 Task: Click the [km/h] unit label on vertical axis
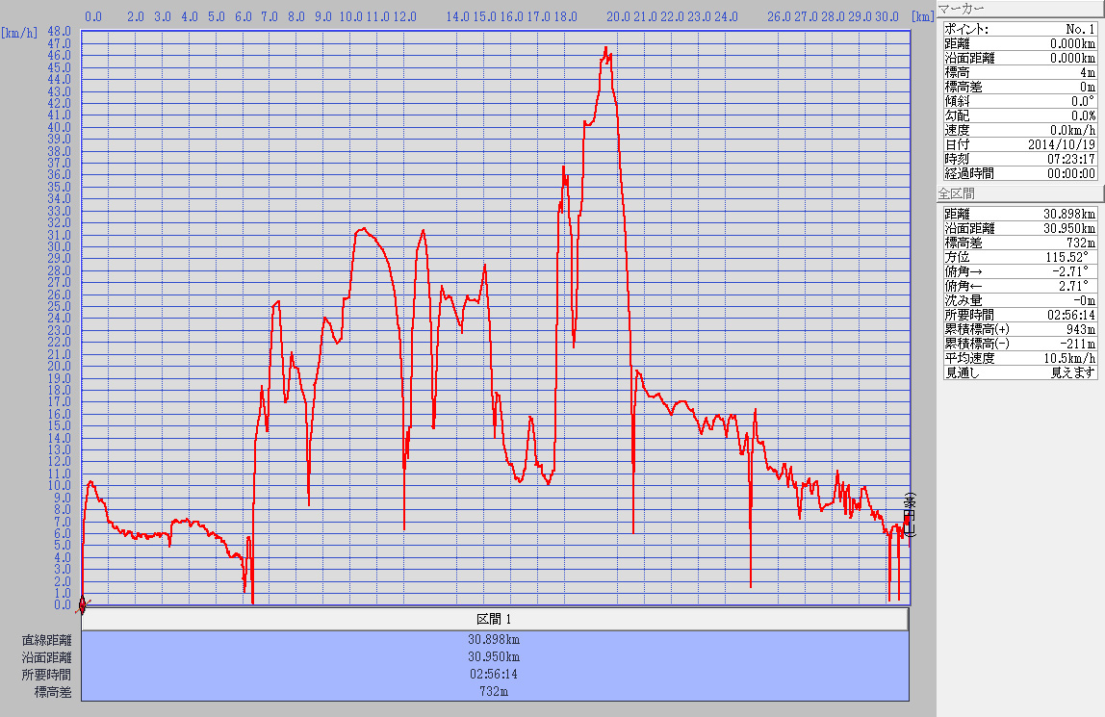tap(20, 32)
